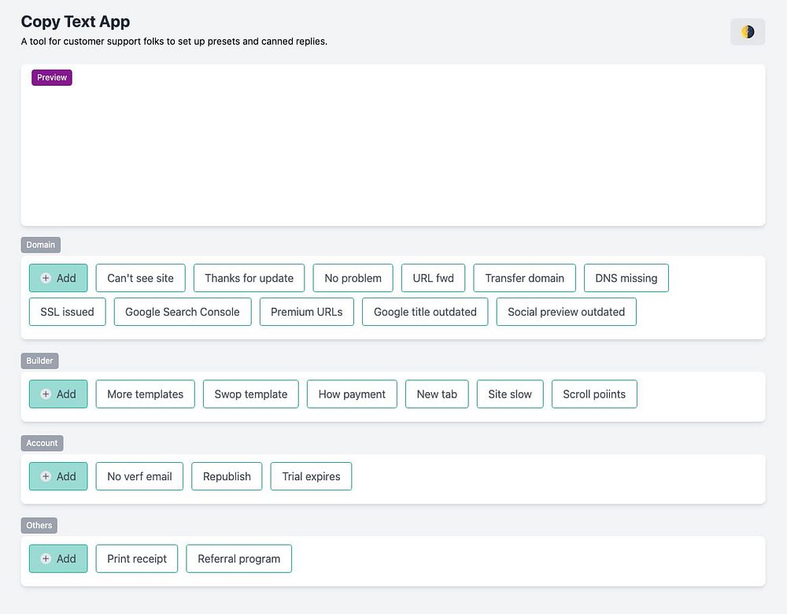
Task: Click the "No verf email" preset
Action: coord(139,476)
